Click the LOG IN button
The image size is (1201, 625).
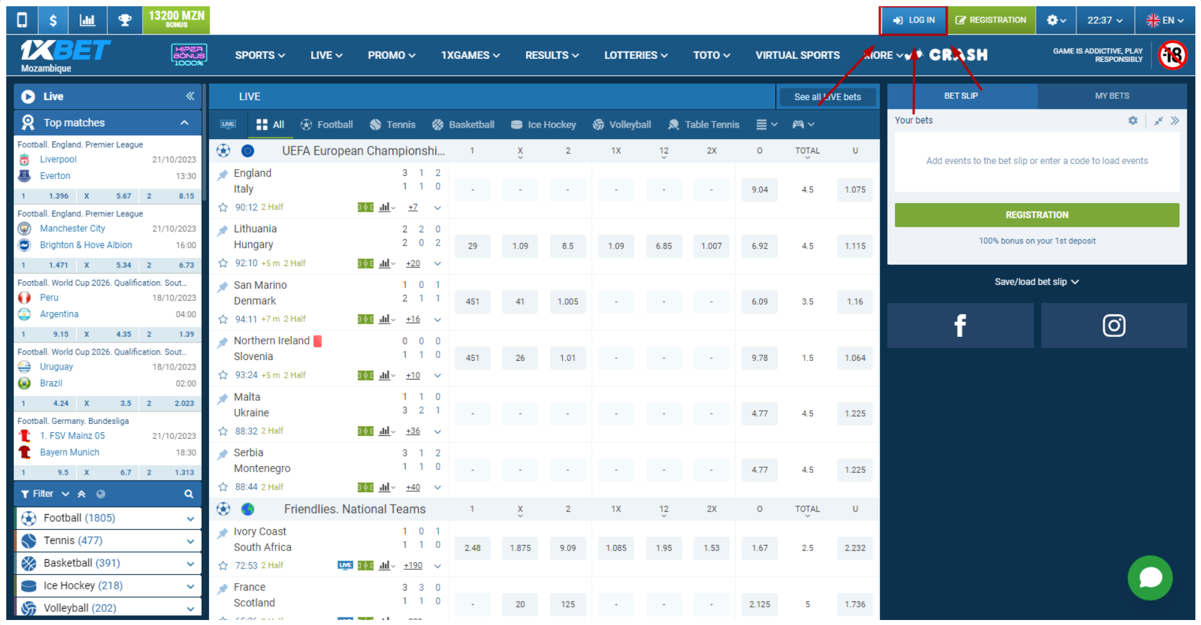coord(914,20)
